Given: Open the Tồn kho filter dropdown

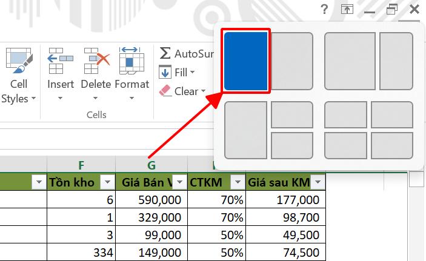Looking at the screenshot, I should point(107,182).
